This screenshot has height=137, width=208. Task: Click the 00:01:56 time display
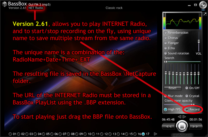196,119
